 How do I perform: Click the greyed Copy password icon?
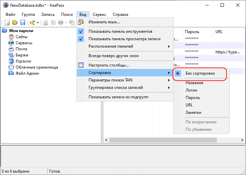click(x=53, y=23)
